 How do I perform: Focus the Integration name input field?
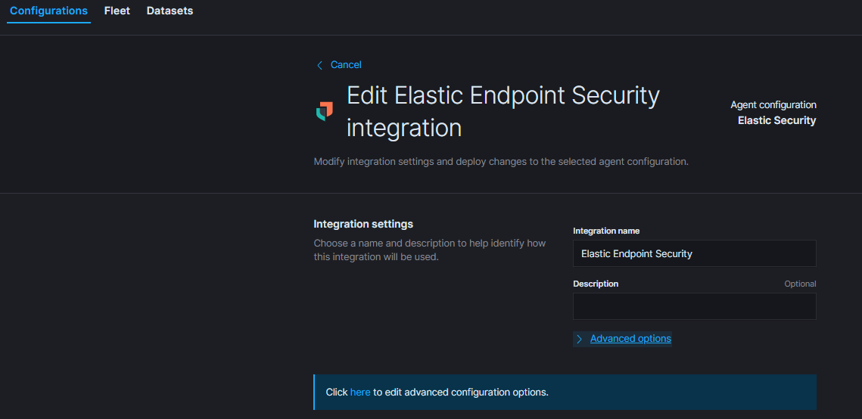[x=694, y=254]
